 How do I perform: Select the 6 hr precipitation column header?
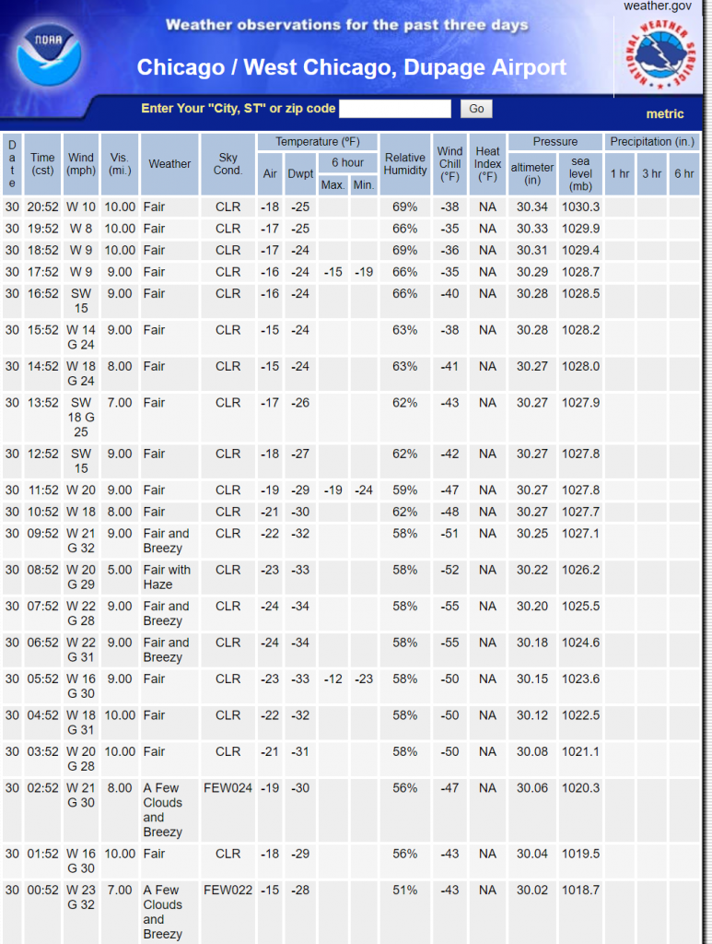pyautogui.click(x=683, y=174)
